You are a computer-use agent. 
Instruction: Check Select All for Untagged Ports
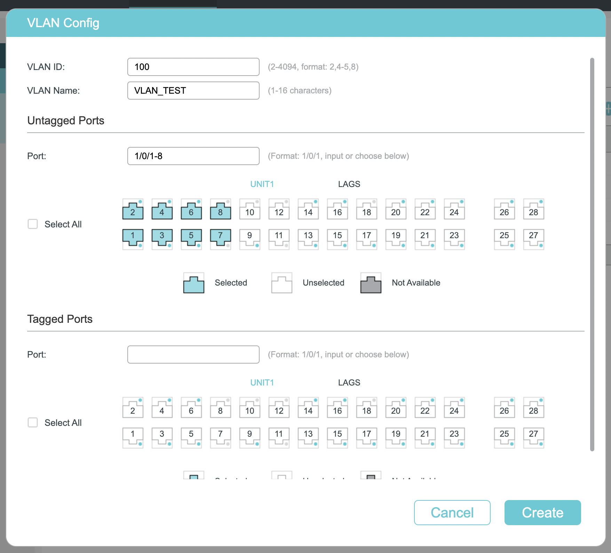click(x=33, y=224)
